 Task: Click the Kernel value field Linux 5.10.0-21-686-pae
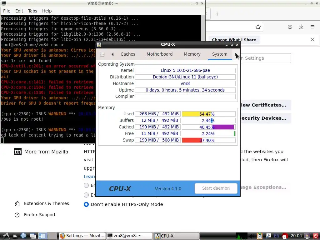click(185, 70)
